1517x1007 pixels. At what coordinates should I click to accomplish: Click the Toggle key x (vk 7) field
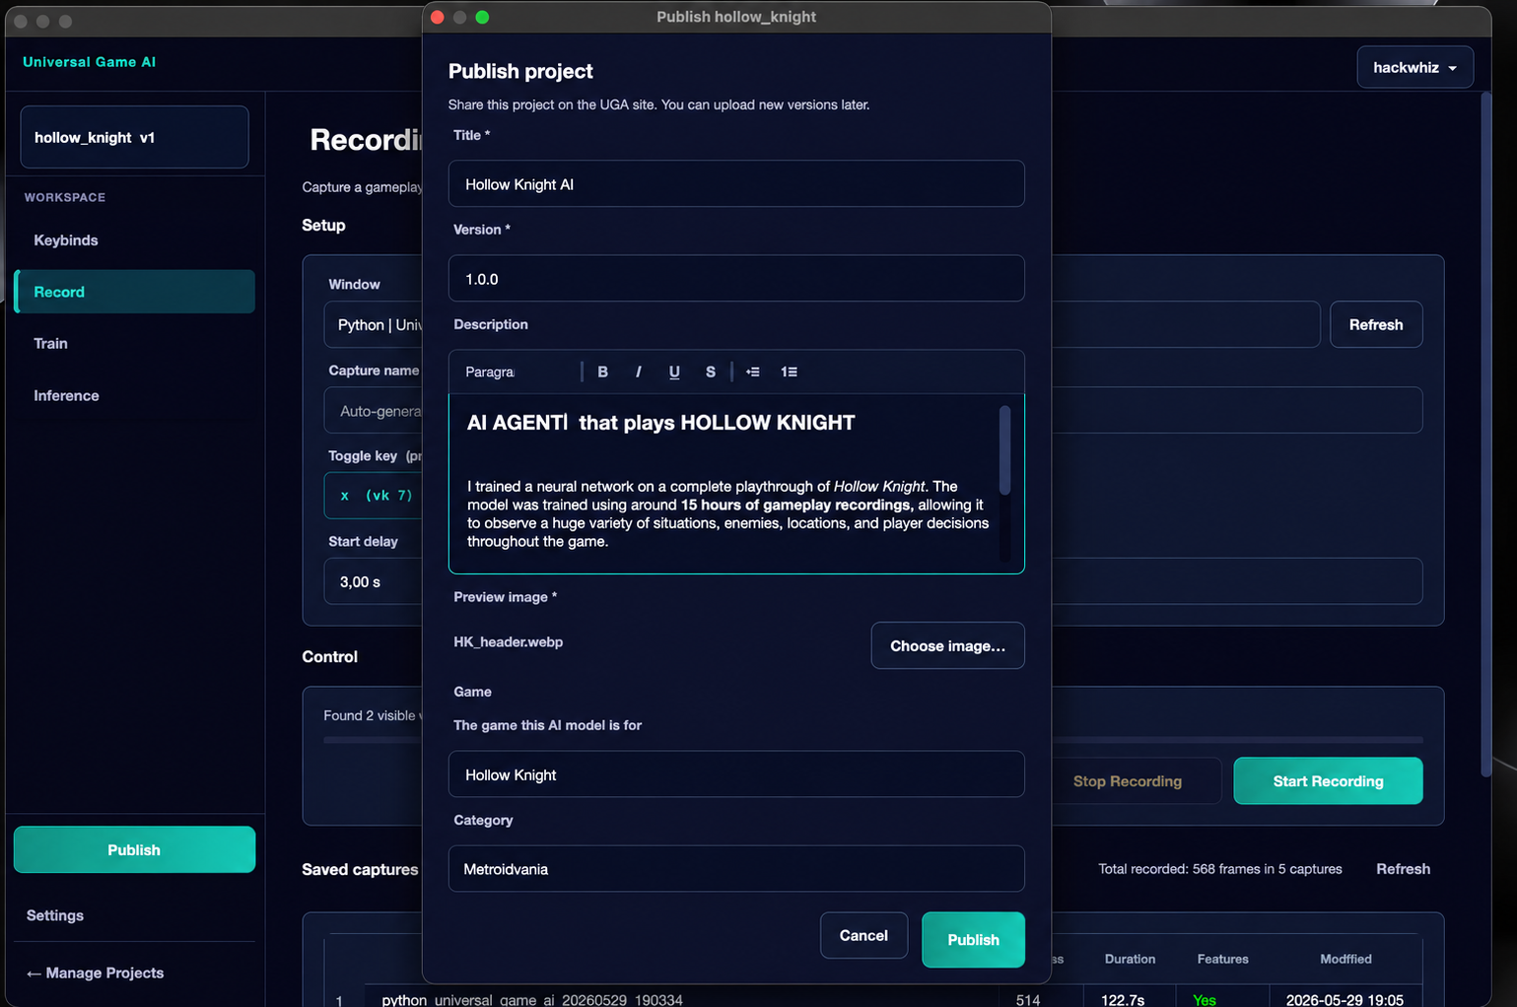point(373,496)
